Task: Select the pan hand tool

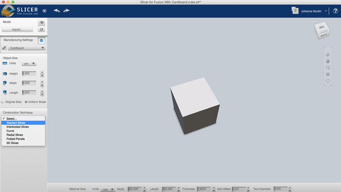Action: (x=328, y=61)
